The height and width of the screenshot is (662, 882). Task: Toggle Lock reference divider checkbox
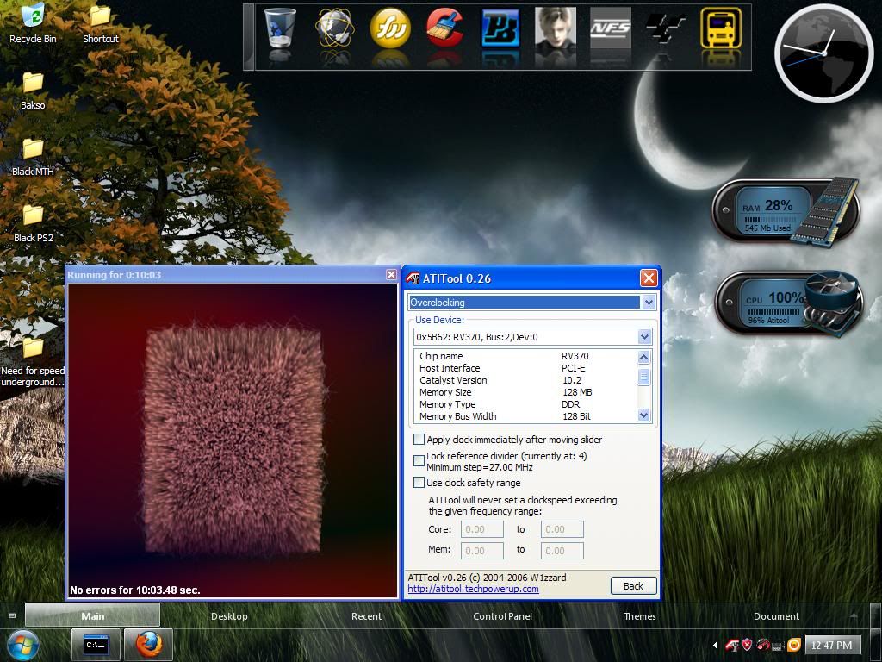pyautogui.click(x=419, y=460)
